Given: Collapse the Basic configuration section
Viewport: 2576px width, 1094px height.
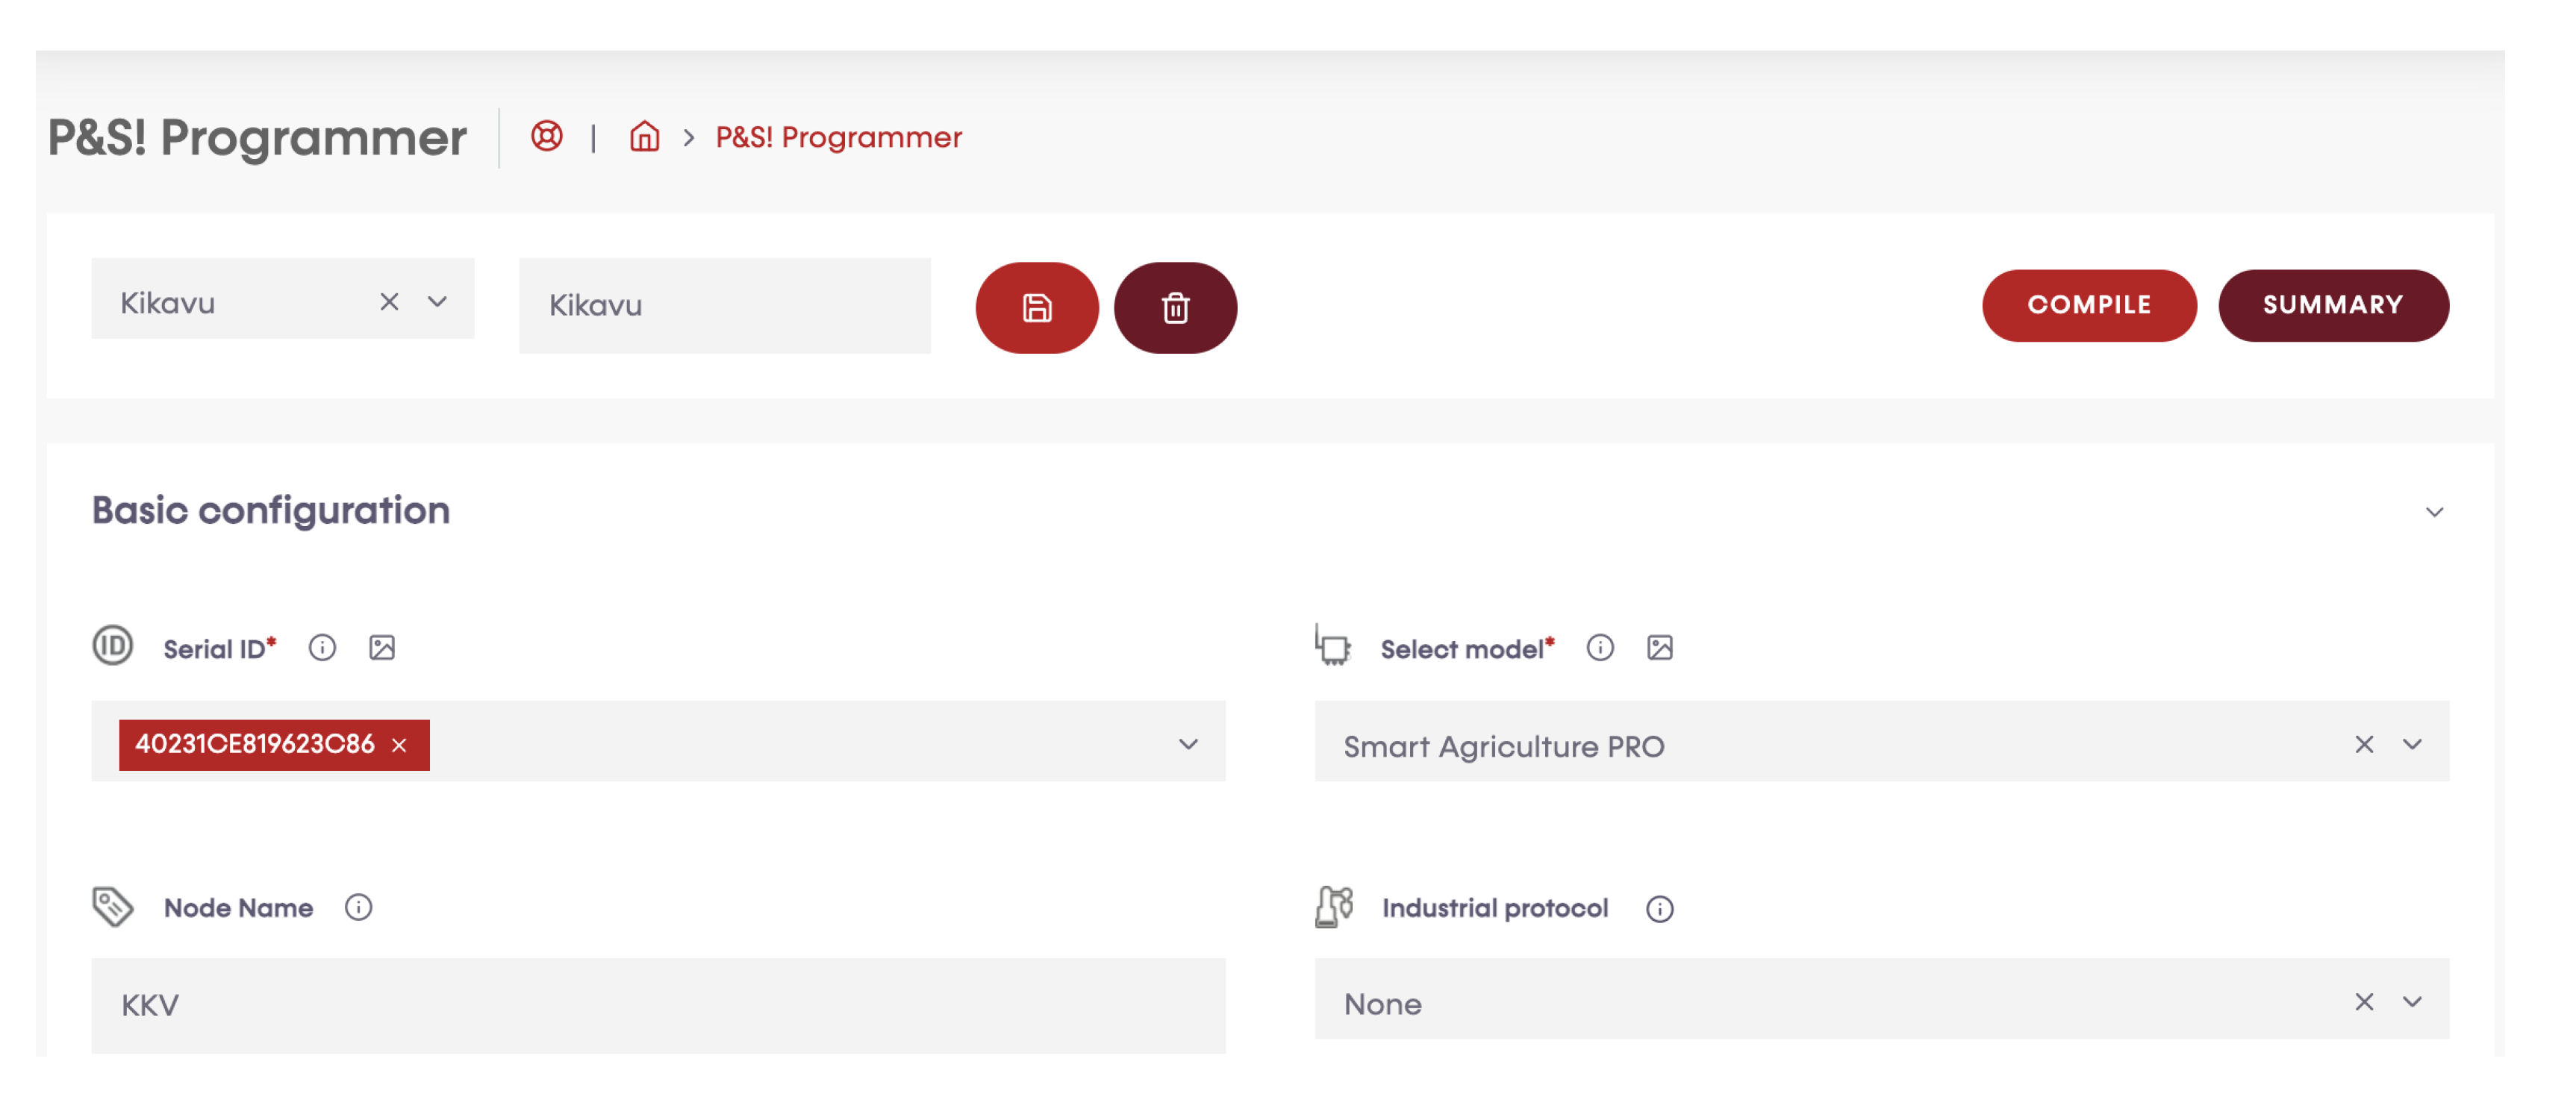Looking at the screenshot, I should [x=2436, y=512].
